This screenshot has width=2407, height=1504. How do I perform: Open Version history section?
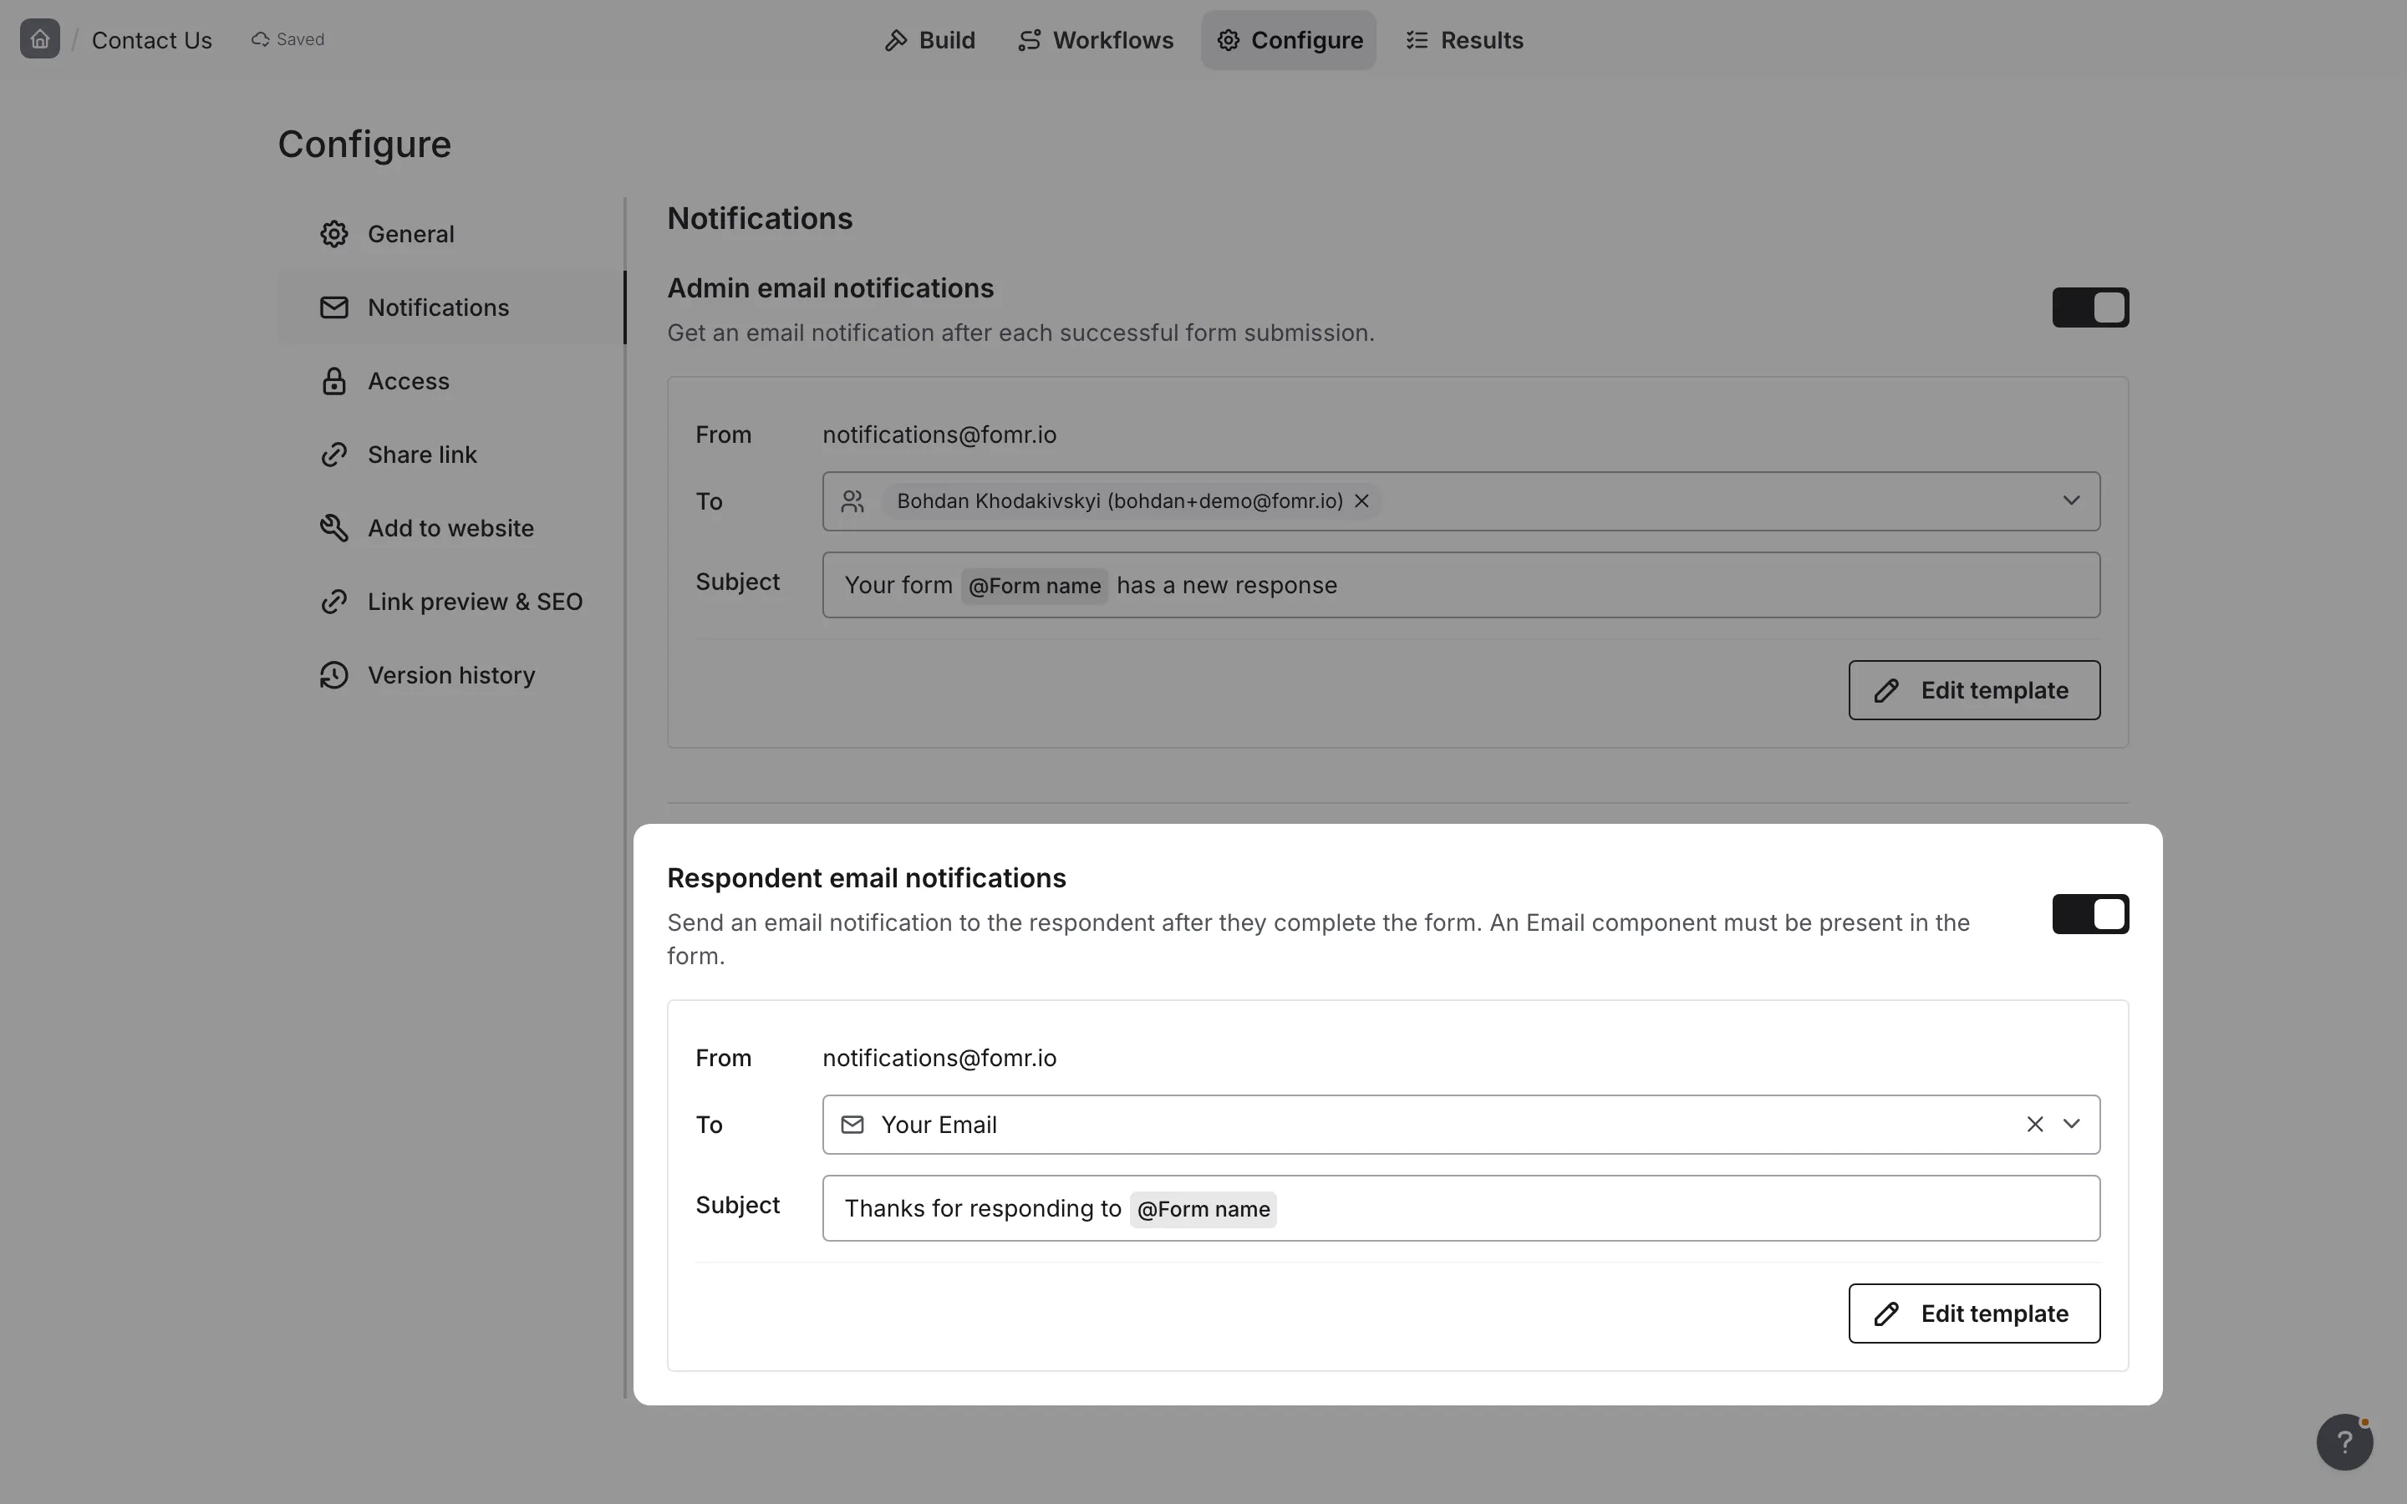click(451, 675)
